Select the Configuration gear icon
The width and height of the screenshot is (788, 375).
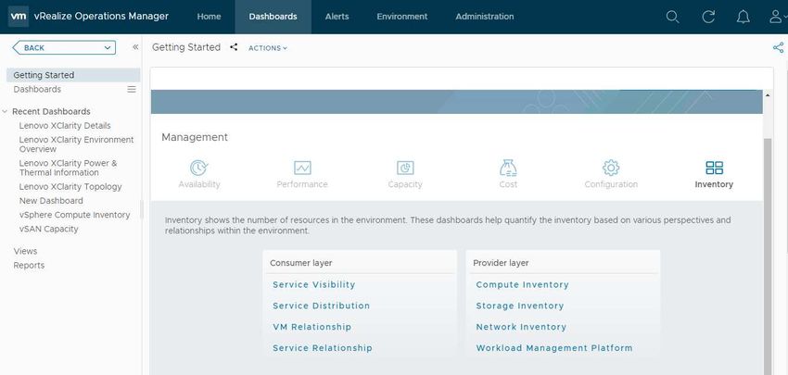pyautogui.click(x=611, y=168)
